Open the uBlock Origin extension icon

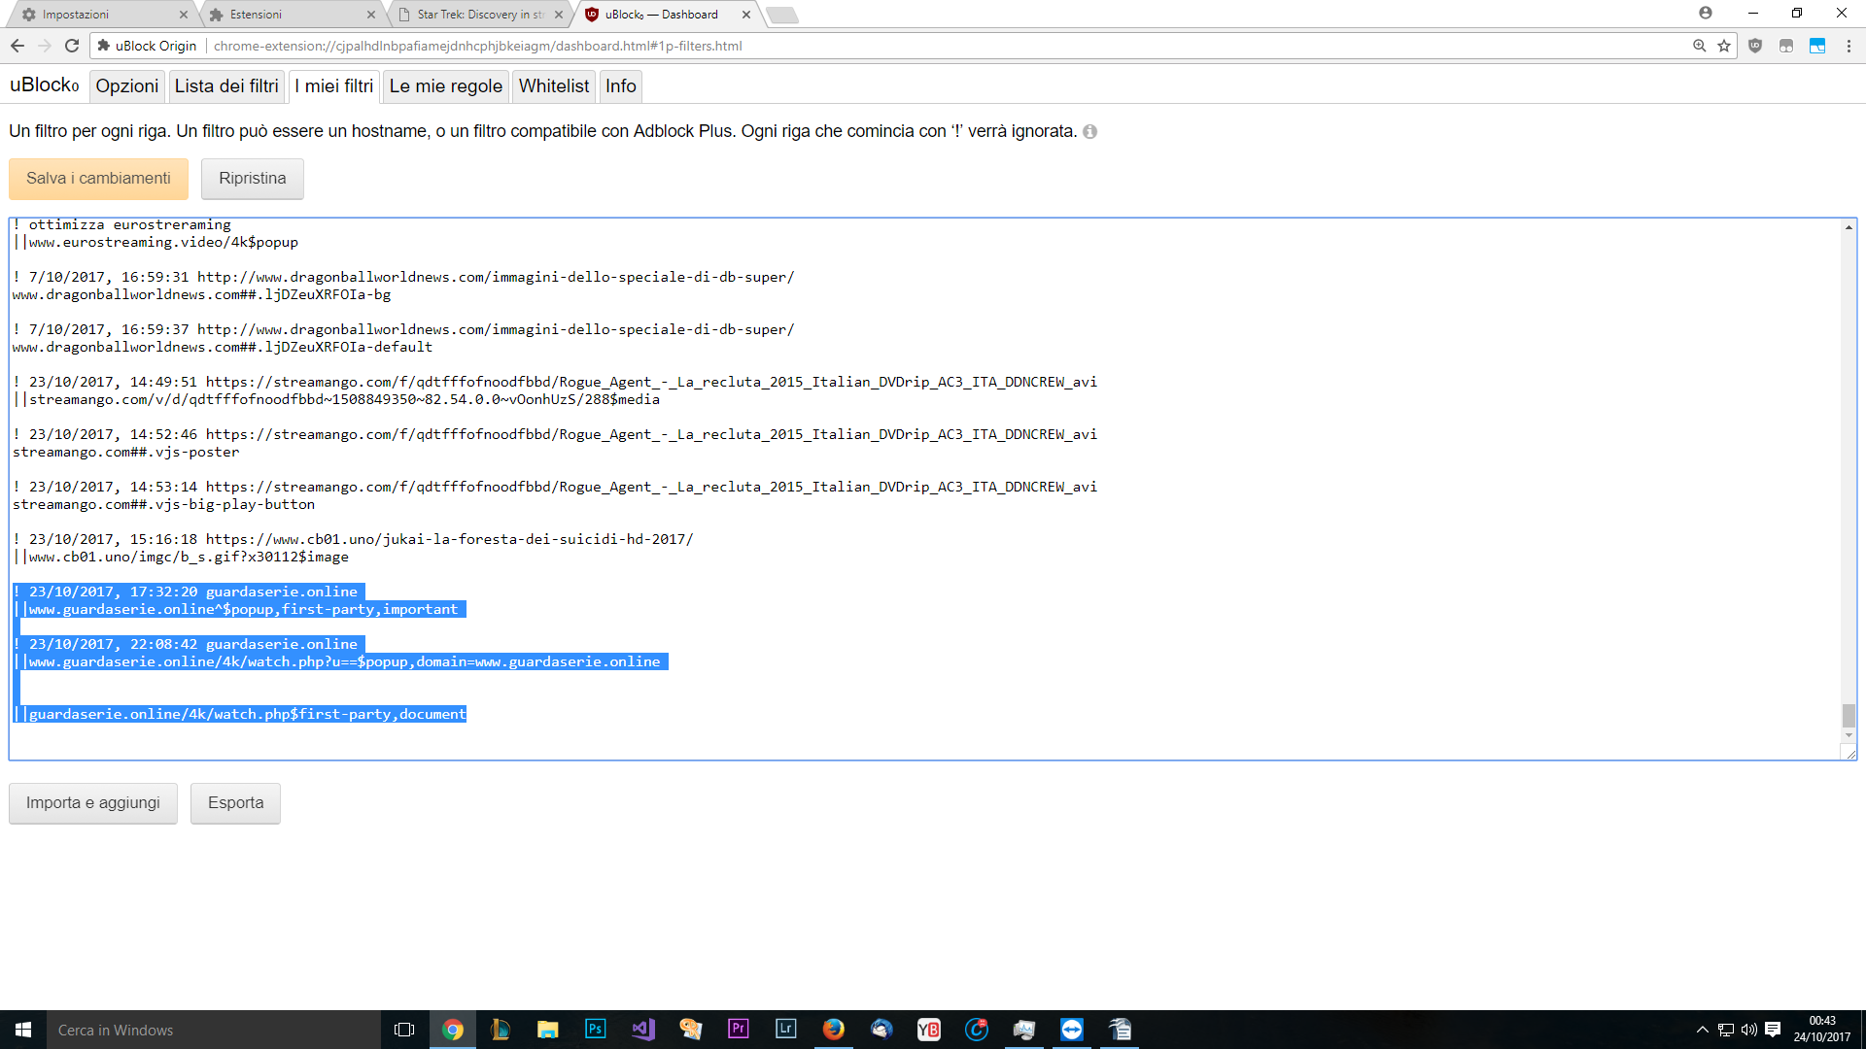click(x=1755, y=46)
